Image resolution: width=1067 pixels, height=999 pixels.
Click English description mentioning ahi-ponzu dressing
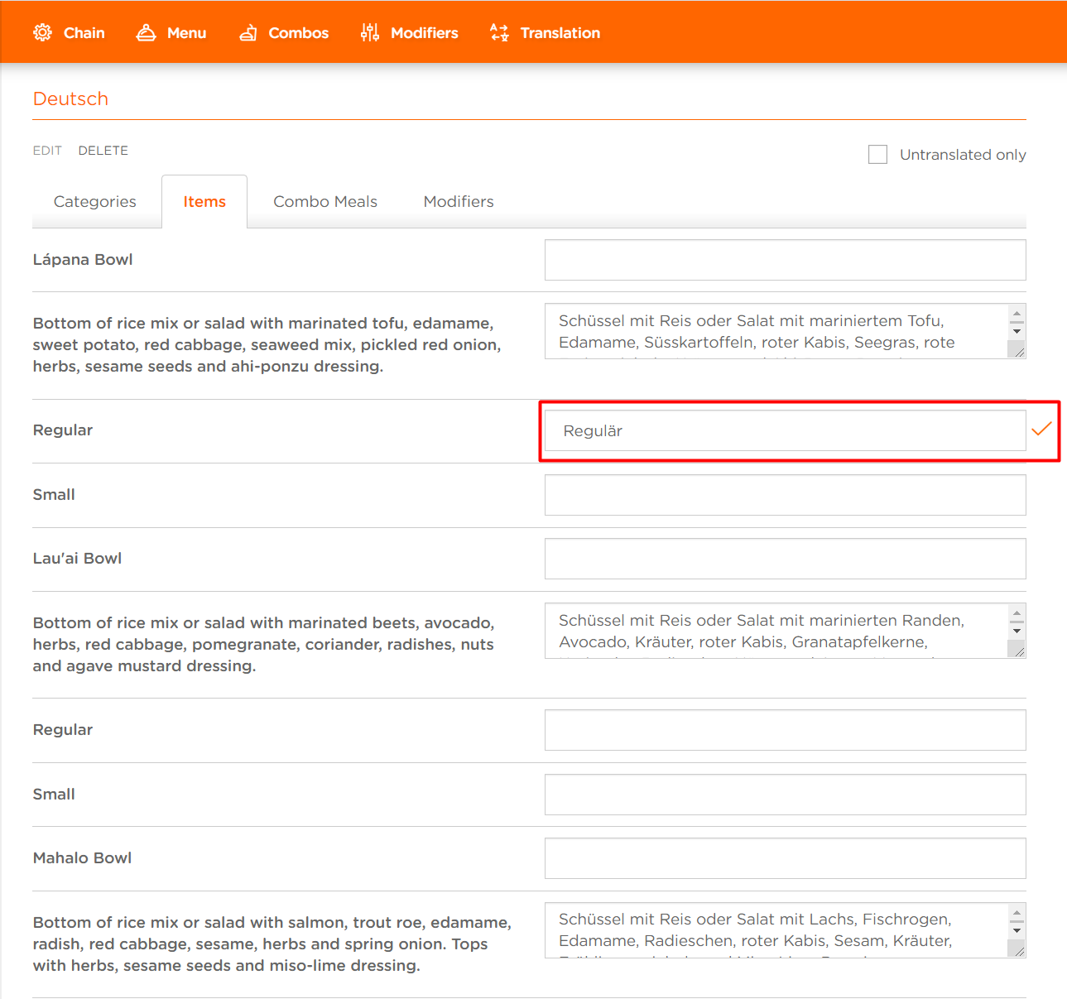[267, 345]
